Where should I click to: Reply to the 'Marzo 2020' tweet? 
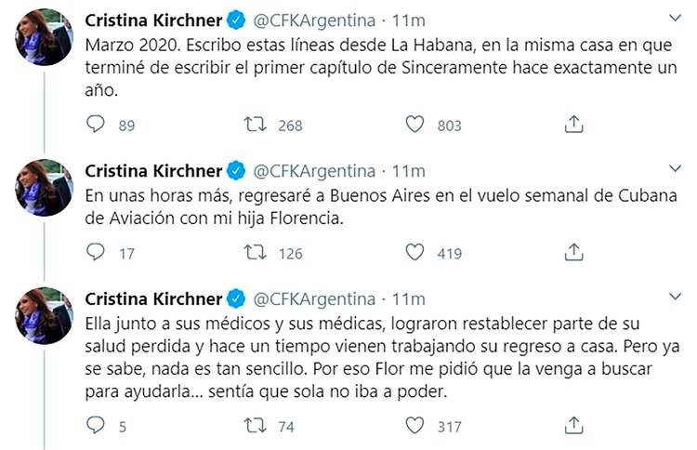click(97, 125)
